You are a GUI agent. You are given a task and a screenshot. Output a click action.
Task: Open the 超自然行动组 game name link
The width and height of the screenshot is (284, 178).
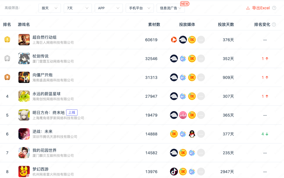44,37
